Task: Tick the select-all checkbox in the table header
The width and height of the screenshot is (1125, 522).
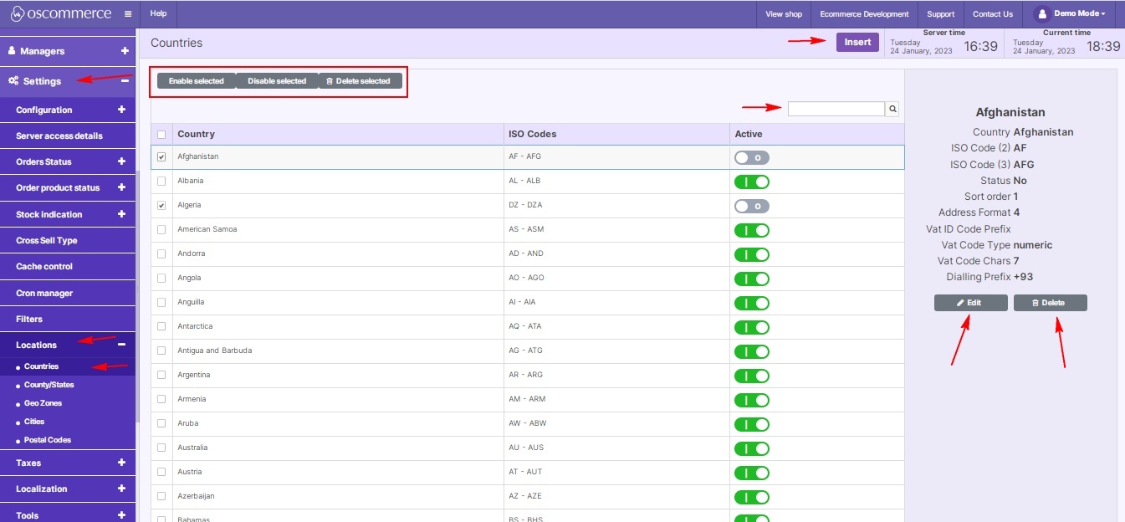Action: pos(161,134)
